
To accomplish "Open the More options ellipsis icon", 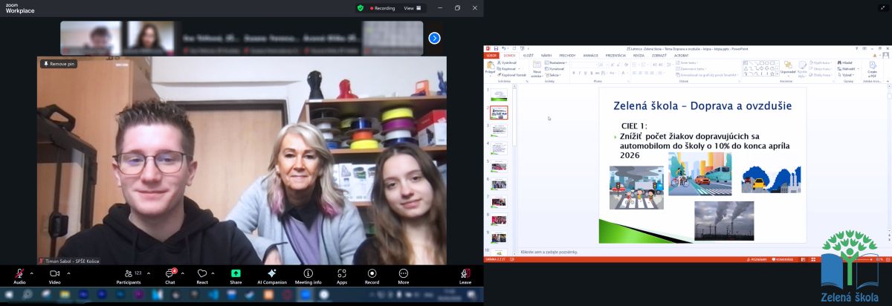I will tap(404, 273).
